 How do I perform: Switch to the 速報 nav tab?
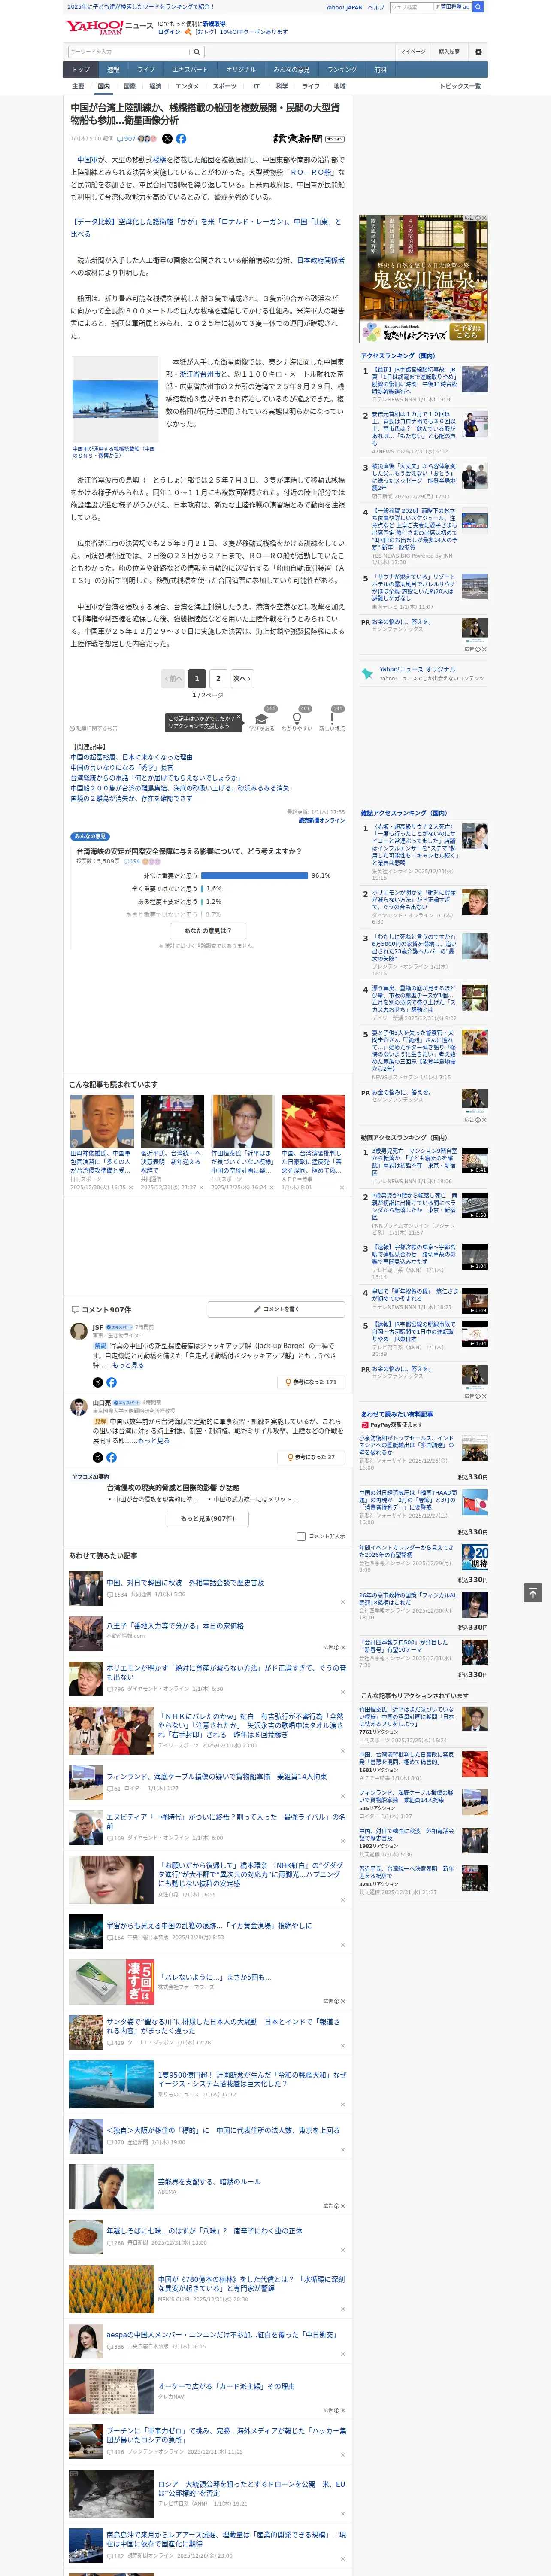113,70
